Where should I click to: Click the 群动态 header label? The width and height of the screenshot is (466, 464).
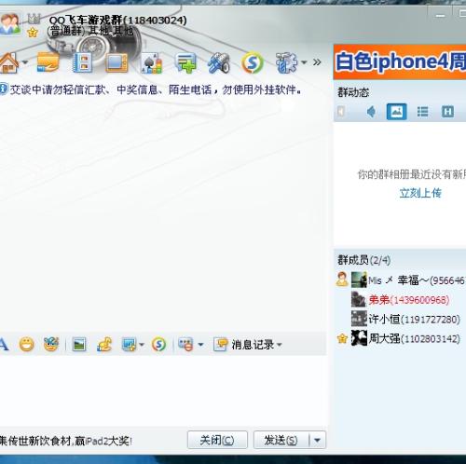[x=353, y=92]
